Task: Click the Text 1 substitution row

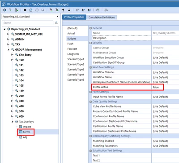Action: coord(136,155)
